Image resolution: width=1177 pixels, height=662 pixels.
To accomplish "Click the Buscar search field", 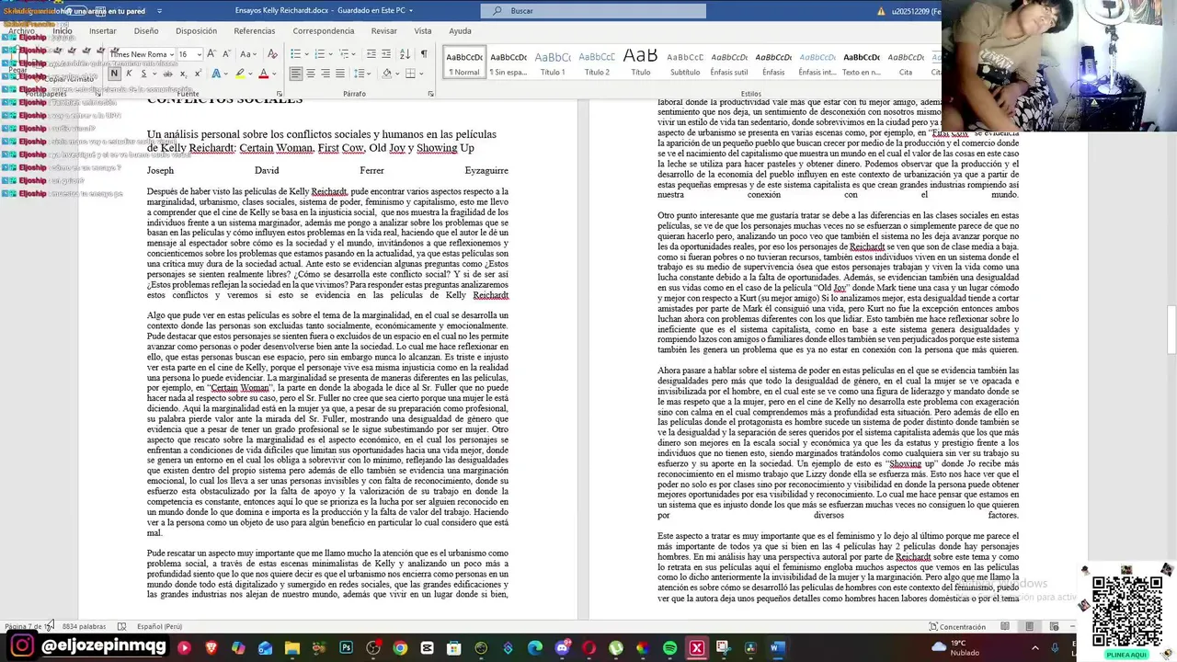I will pyautogui.click(x=593, y=11).
